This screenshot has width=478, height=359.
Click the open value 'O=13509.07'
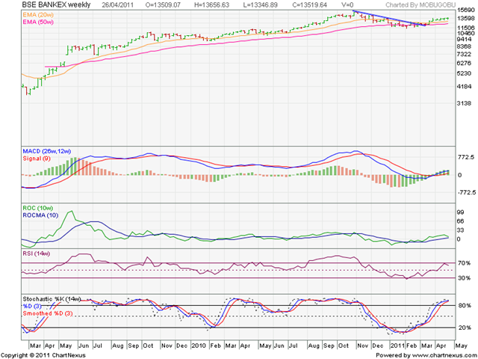(161, 4)
